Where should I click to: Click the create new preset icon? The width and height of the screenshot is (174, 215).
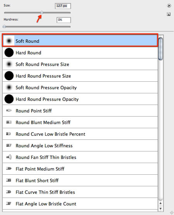click(x=169, y=14)
